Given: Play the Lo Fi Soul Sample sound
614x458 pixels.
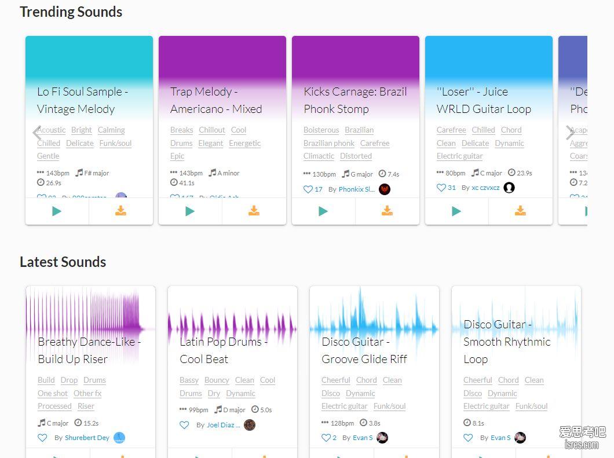Looking at the screenshot, I should click(57, 211).
